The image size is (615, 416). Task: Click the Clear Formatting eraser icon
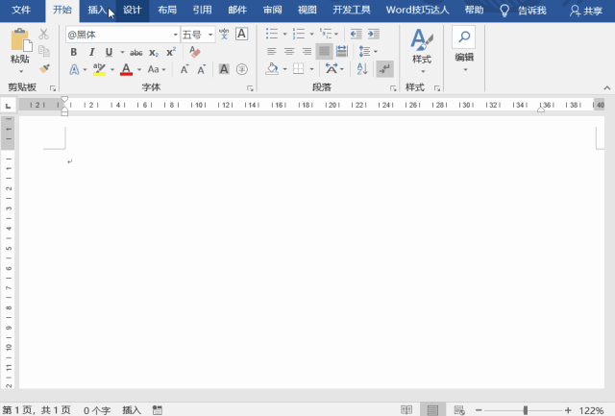click(x=195, y=52)
